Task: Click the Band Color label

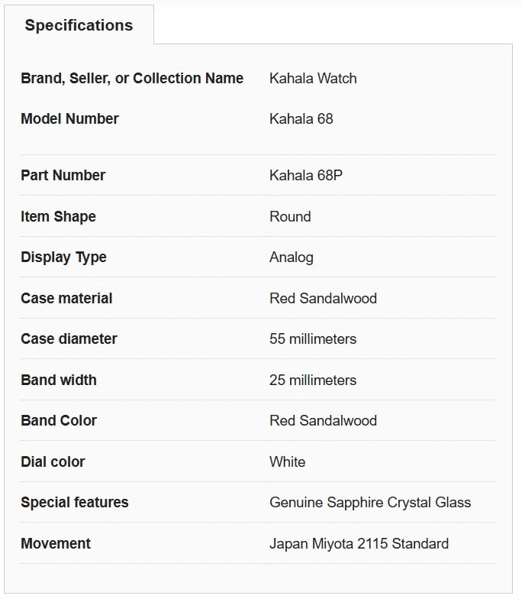Action: pyautogui.click(x=59, y=420)
